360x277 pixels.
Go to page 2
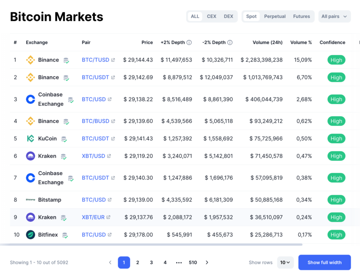138,263
